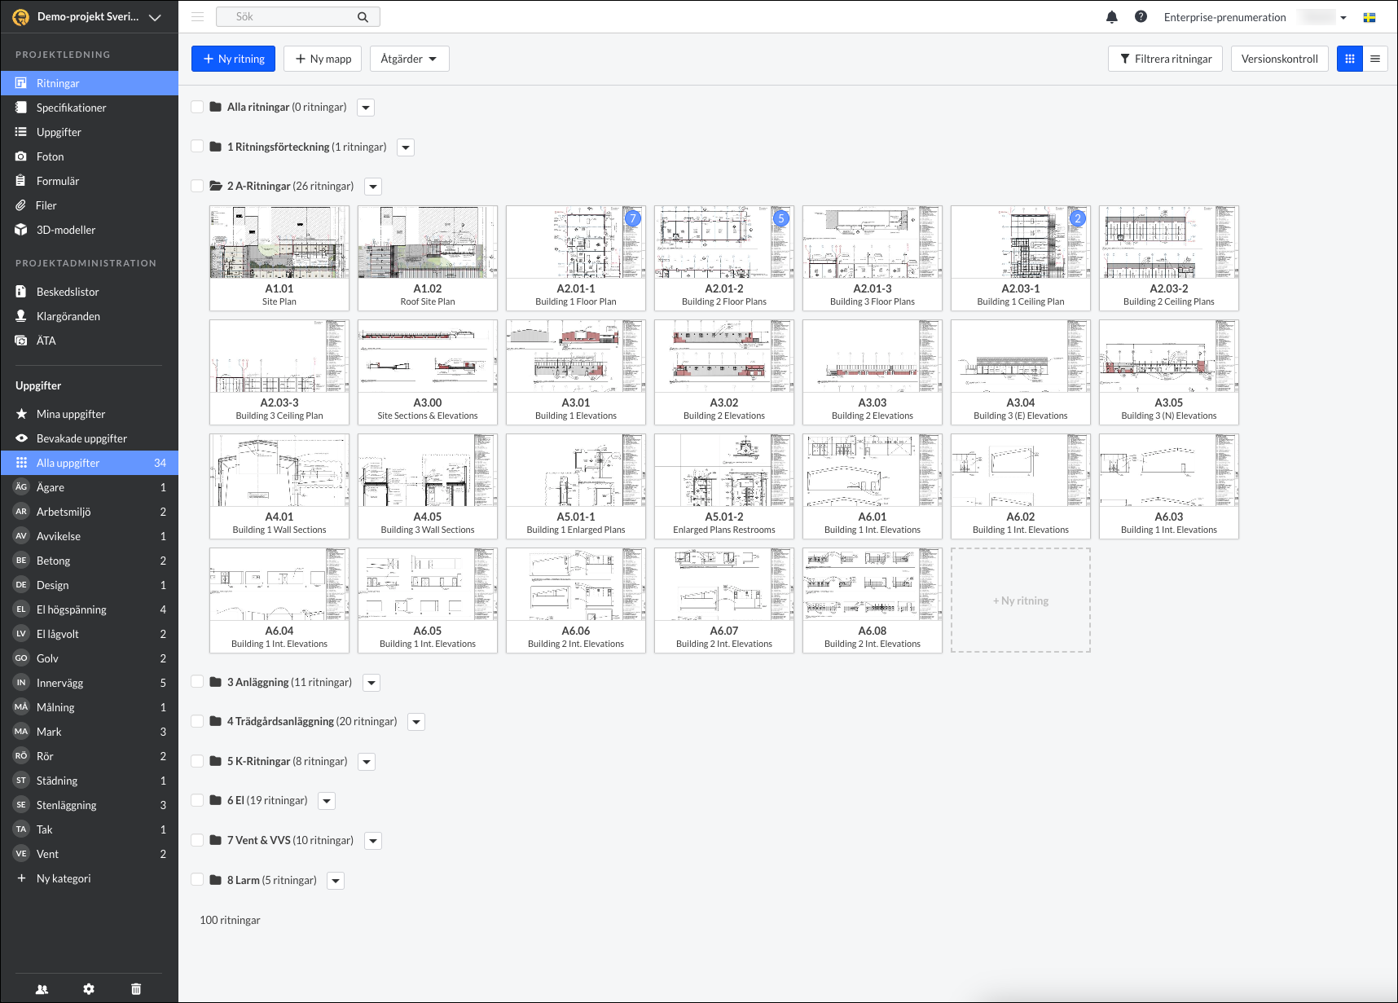Click the EL avatar for El högspänning
Screen dimensions: 1398x1003
21,609
